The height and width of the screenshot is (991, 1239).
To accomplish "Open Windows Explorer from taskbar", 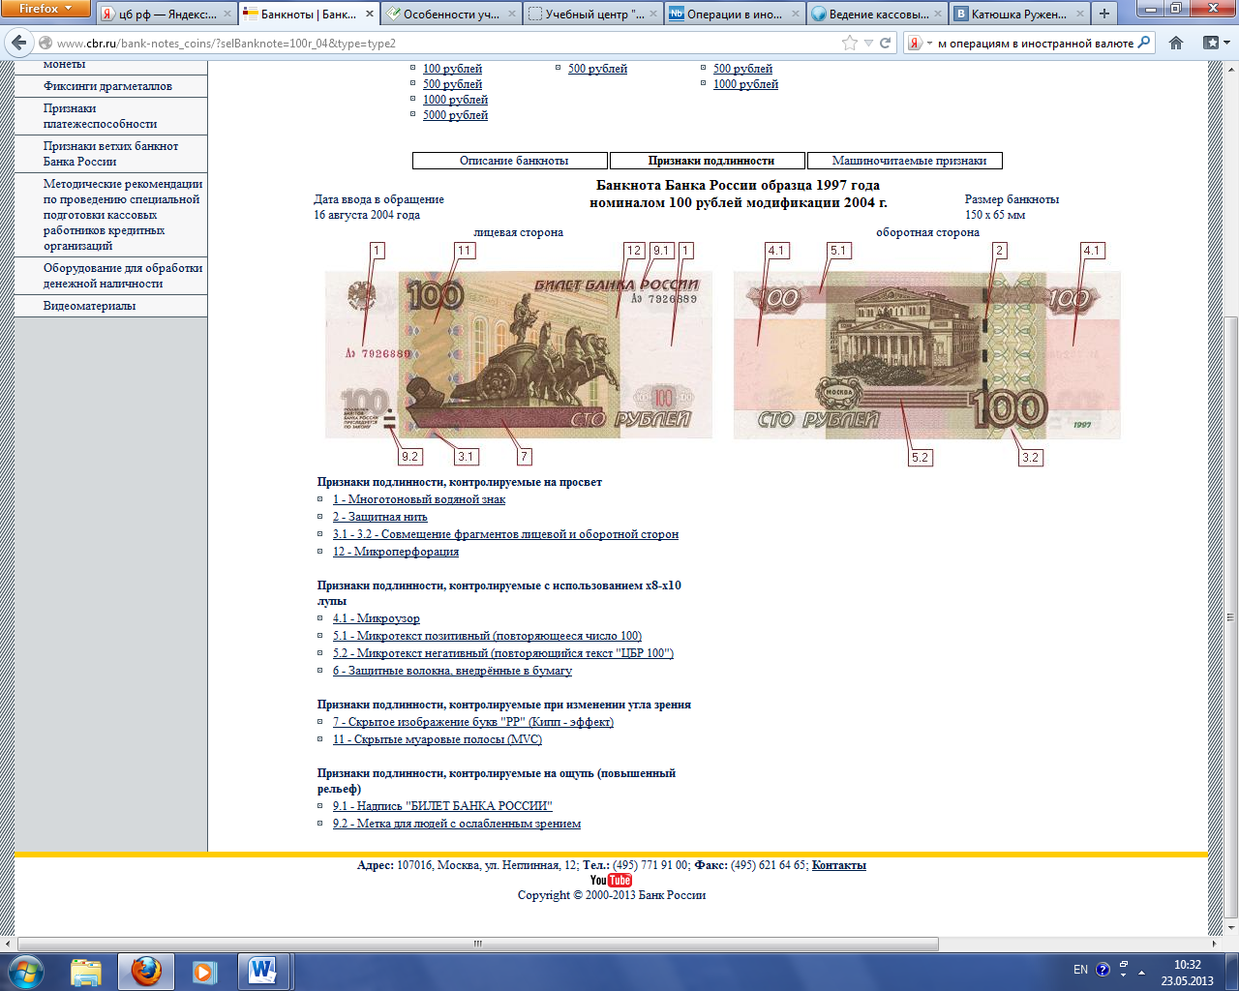I will click(x=86, y=972).
